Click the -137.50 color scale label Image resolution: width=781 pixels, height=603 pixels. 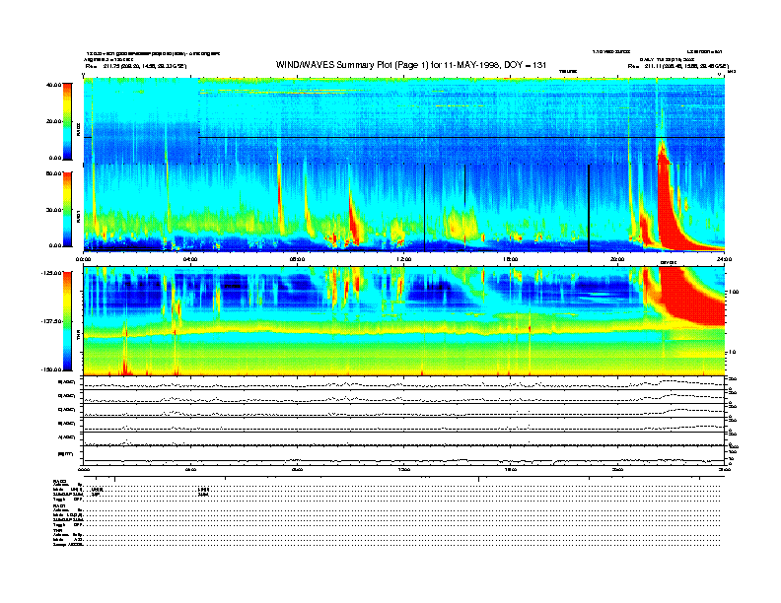click(51, 321)
